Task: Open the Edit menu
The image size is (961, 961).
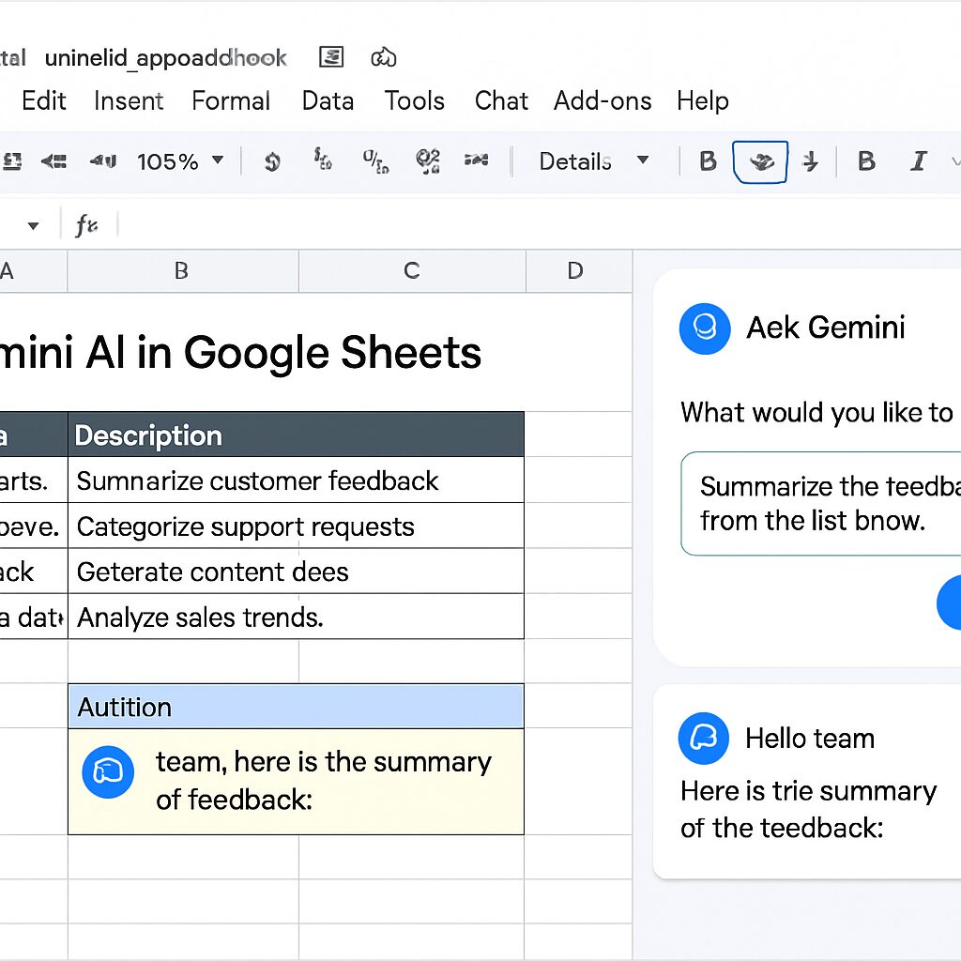Action: tap(43, 100)
